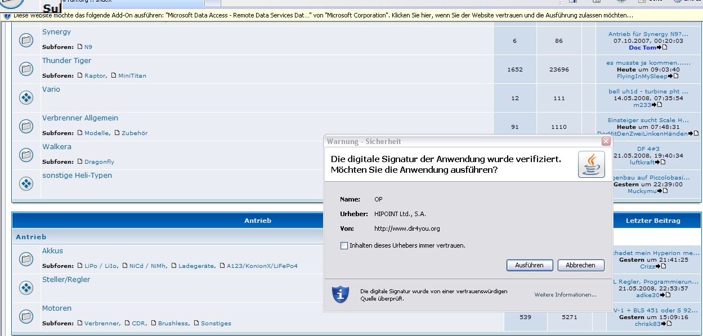Open the Vario forum link
Image resolution: width=703 pixels, height=336 pixels.
51,89
